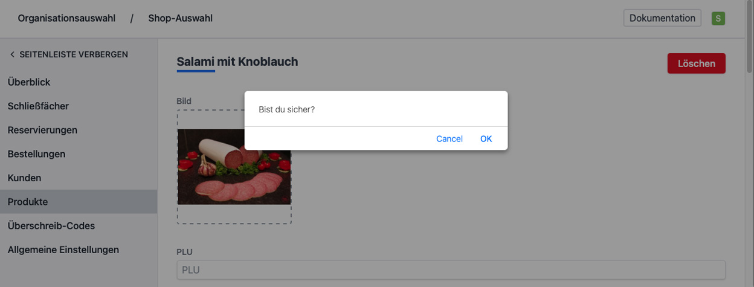Click the Salami mit Knoblauch heading
754x287 pixels.
pyautogui.click(x=237, y=62)
